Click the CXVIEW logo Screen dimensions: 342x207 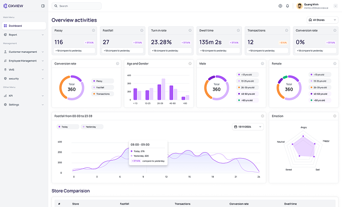click(12, 6)
